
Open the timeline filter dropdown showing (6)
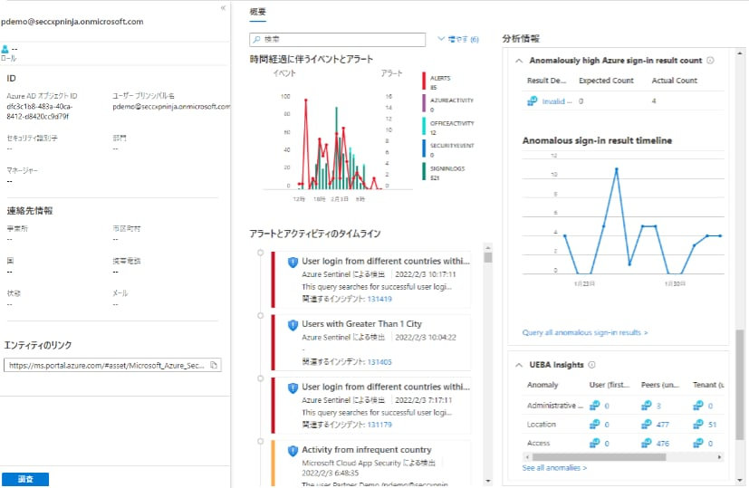pos(458,40)
